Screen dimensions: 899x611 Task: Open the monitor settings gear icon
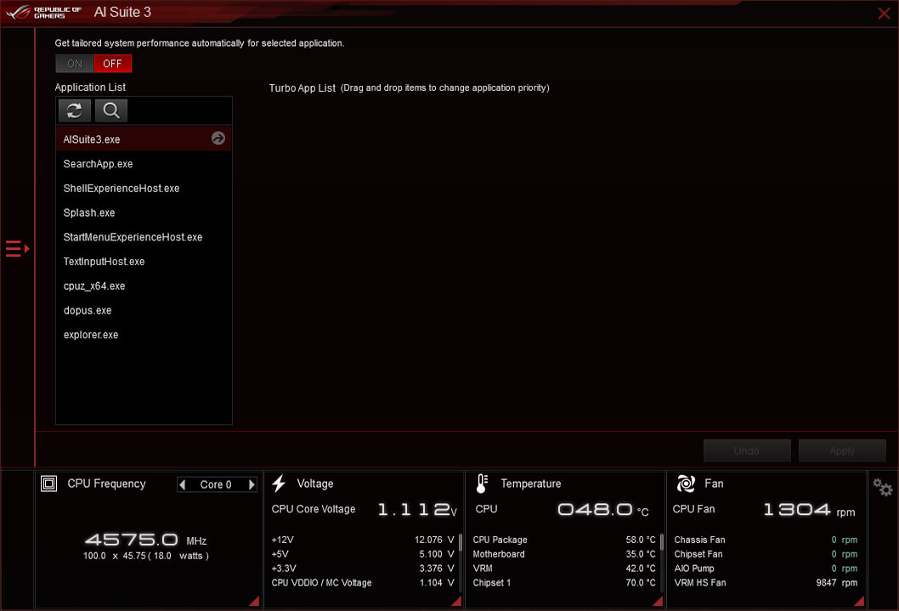pos(882,487)
